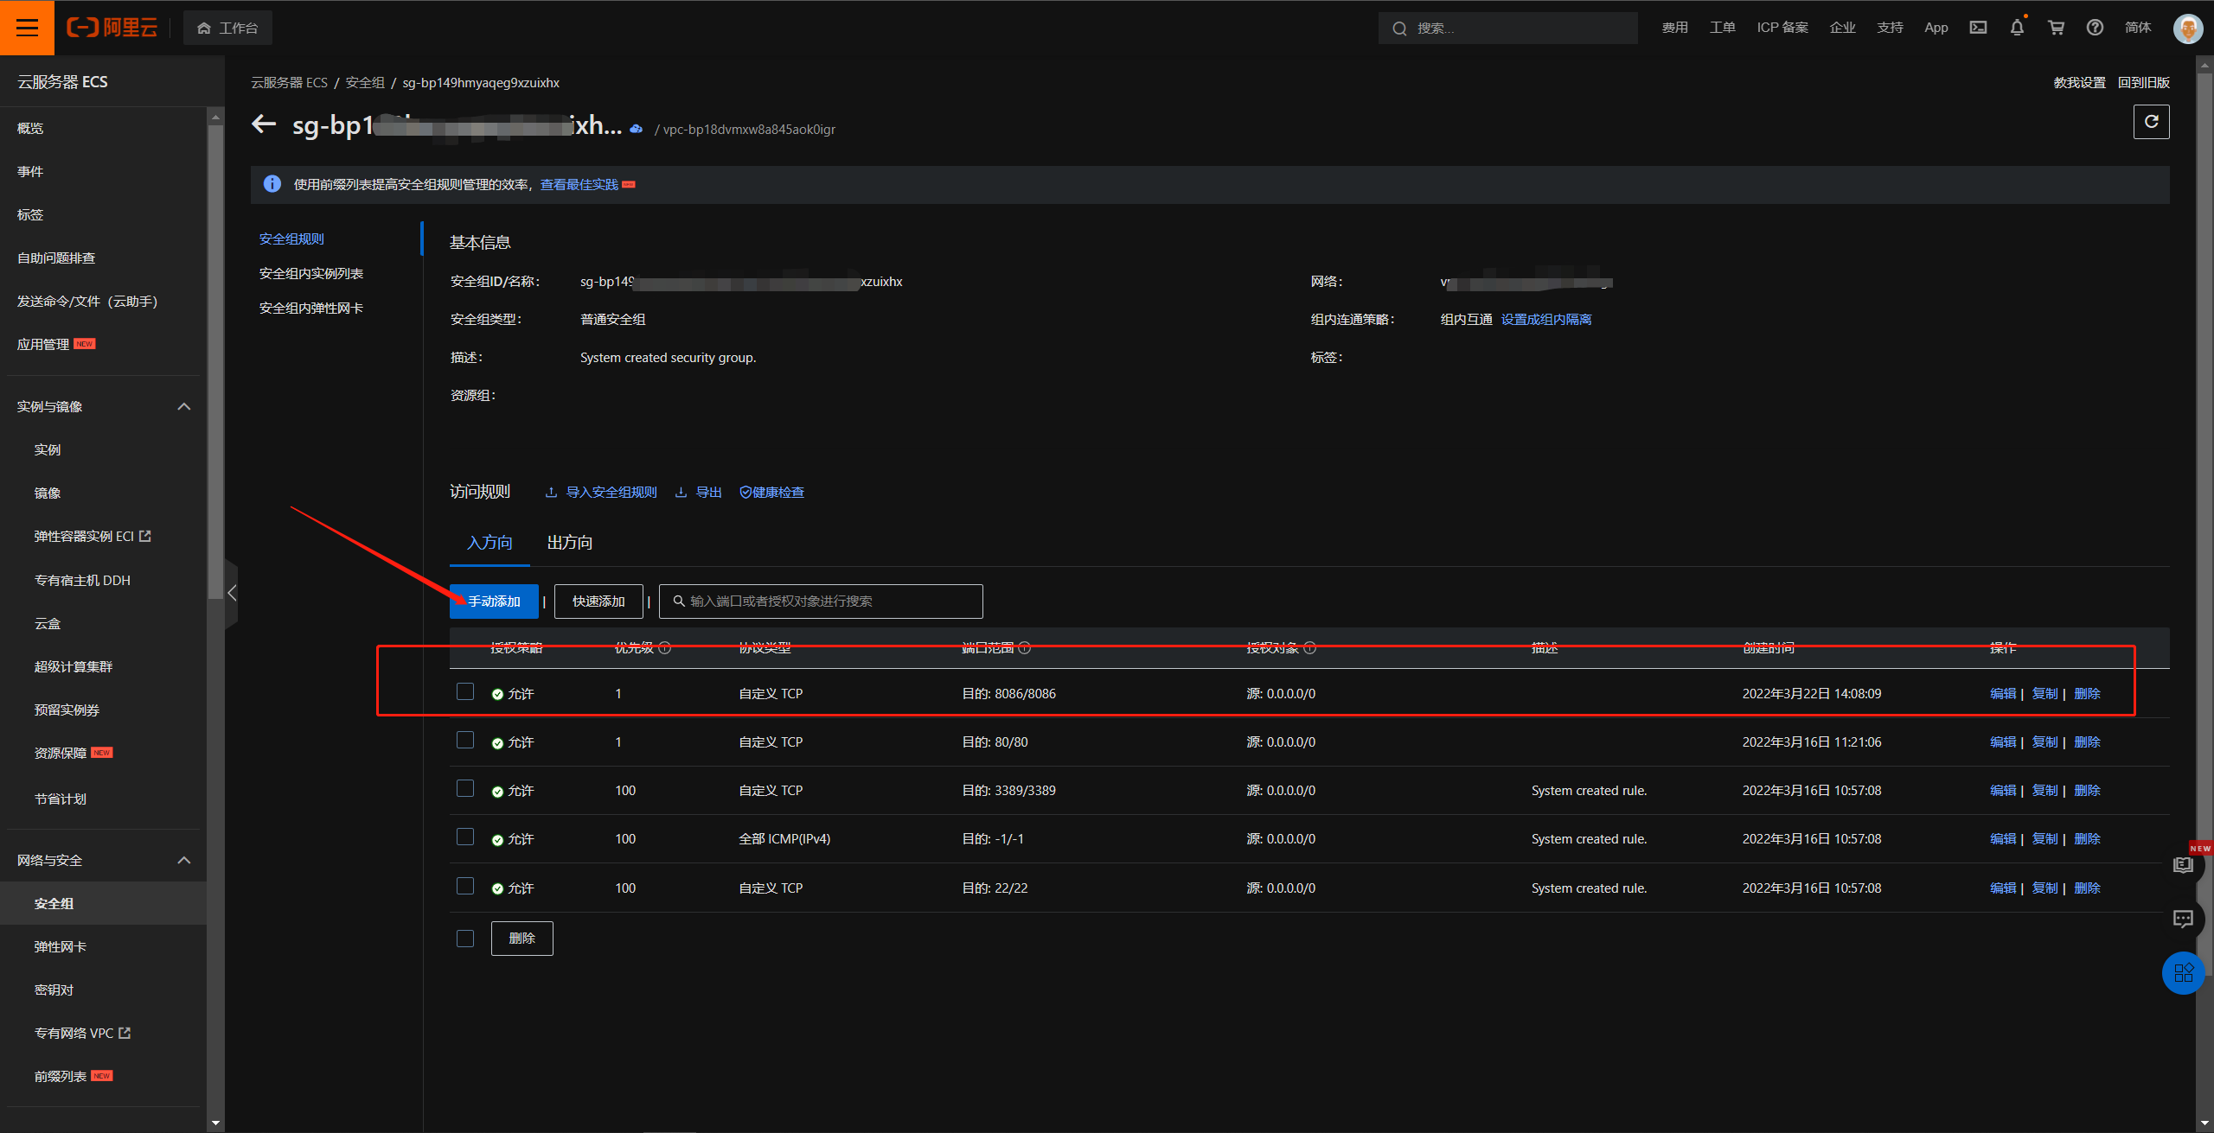Open the 安全组规则 side tab
Image resolution: width=2214 pixels, height=1133 pixels.
click(291, 239)
